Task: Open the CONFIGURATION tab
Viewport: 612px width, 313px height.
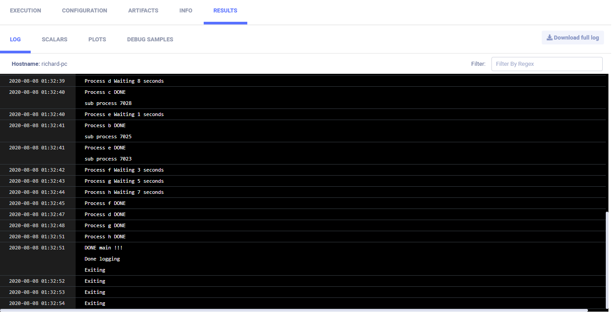Action: [x=85, y=11]
